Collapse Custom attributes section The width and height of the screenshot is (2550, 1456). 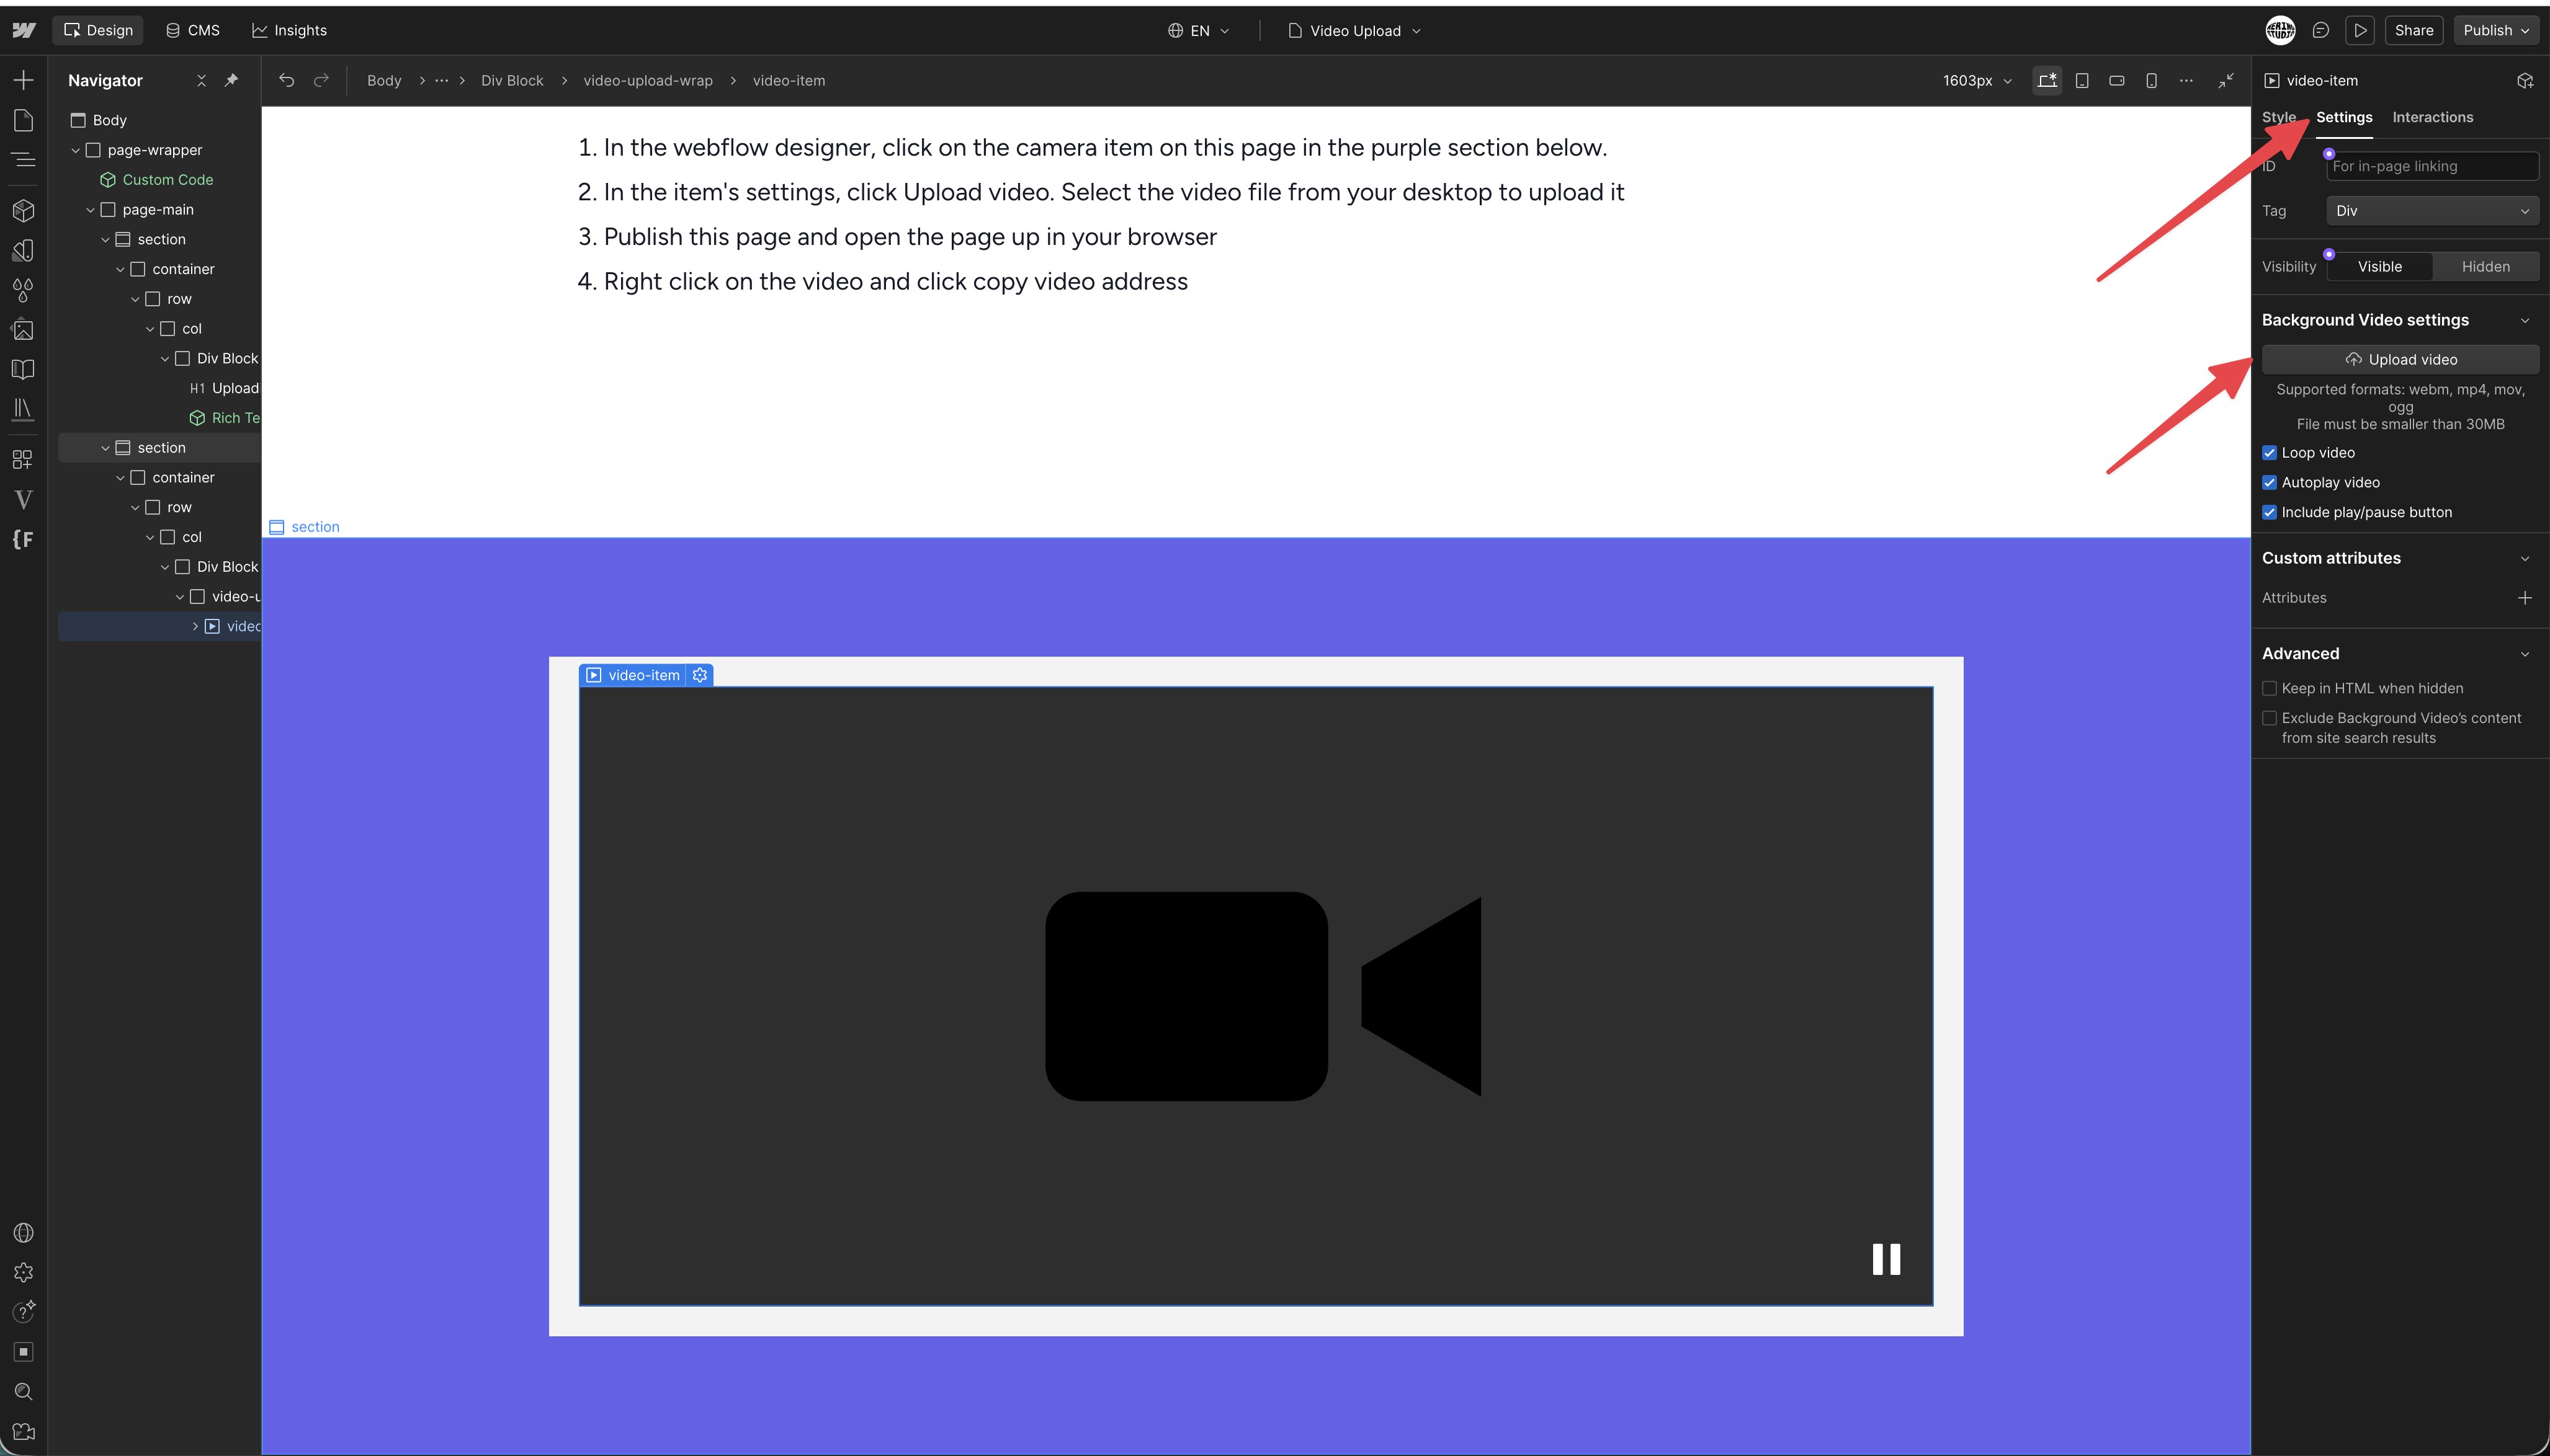point(2524,559)
